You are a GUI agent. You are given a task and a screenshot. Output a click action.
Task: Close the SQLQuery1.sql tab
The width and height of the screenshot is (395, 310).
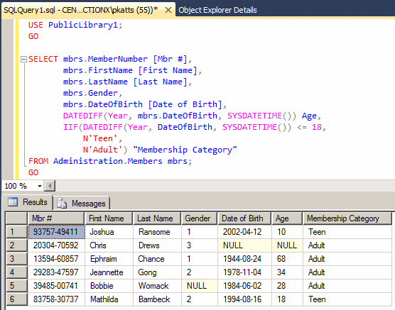(168, 10)
